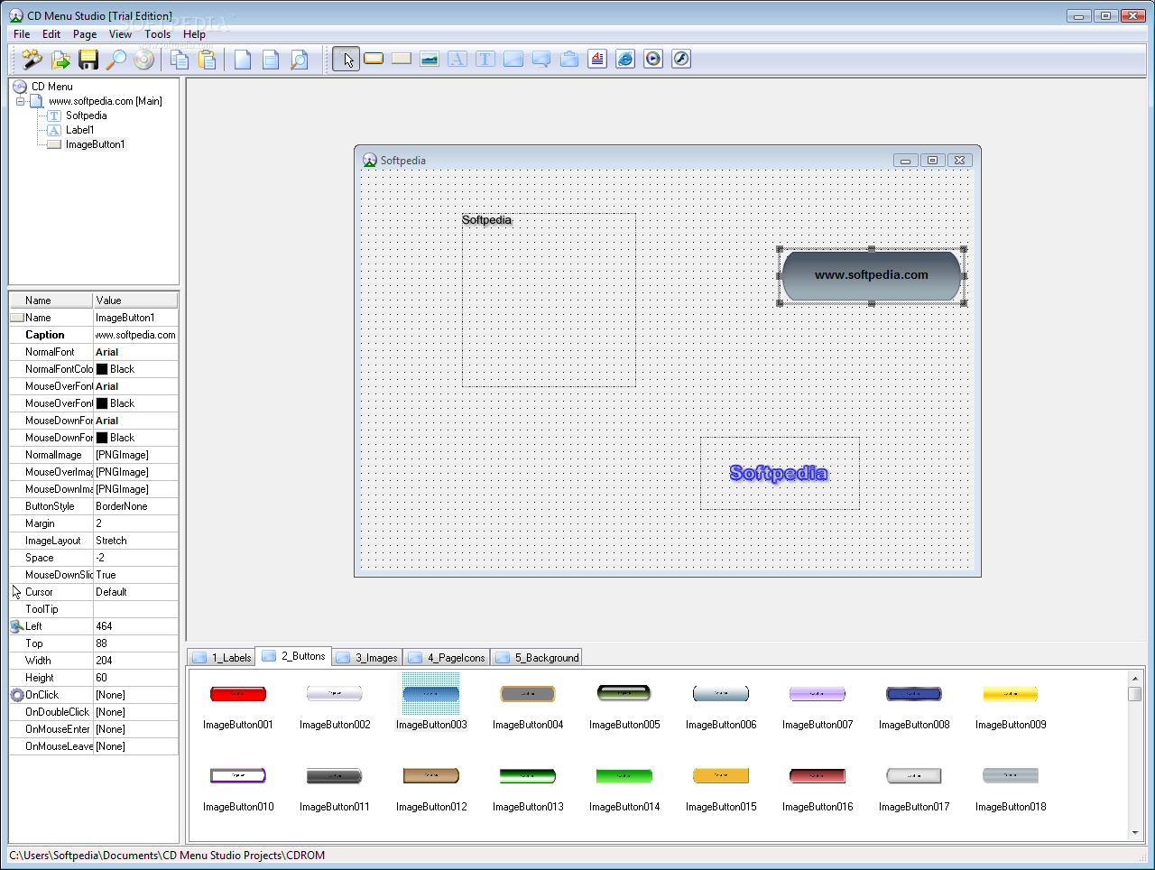Viewport: 1155px width, 870px height.
Task: Click the ImageLayout Stretch value
Action: tap(135, 541)
